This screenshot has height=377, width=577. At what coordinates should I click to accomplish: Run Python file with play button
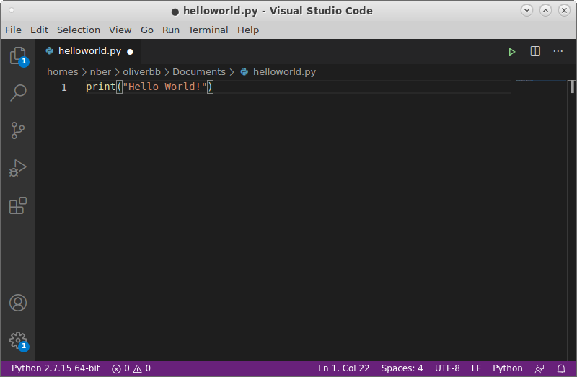(x=511, y=51)
